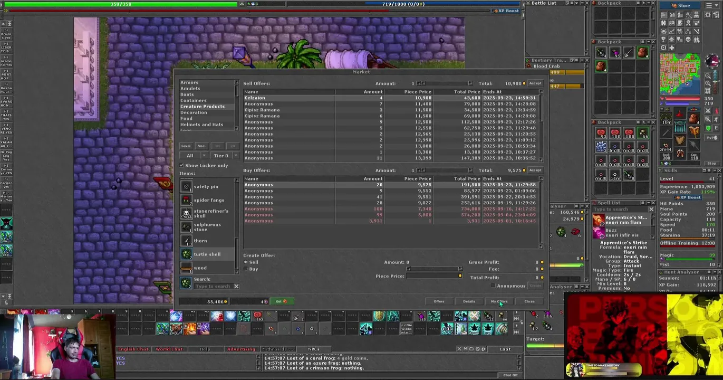
Task: Open the Battle List dropdown arrow
Action: click(576, 3)
